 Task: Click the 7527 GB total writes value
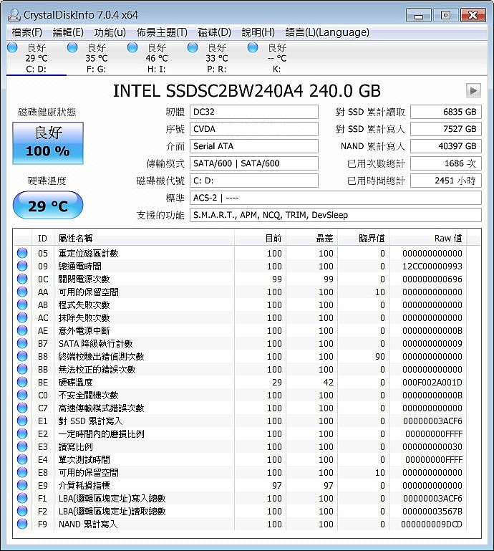[x=445, y=129]
